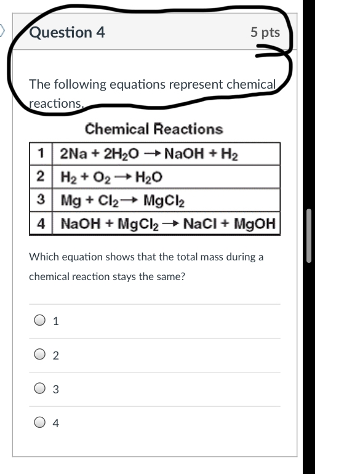Click equation row H2 + O2 → H2O
344x474 pixels.
(166, 177)
